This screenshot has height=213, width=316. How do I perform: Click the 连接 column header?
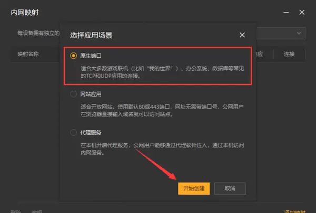coord(289,54)
